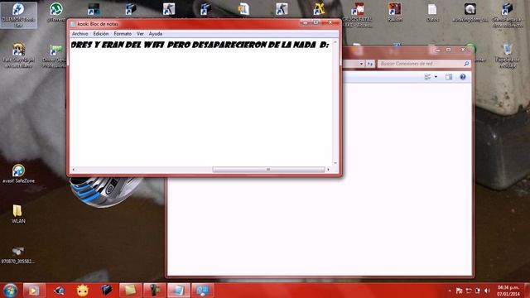This screenshot has height=298, width=530.
Task: Open Help in the network connections window
Action: click(463, 77)
